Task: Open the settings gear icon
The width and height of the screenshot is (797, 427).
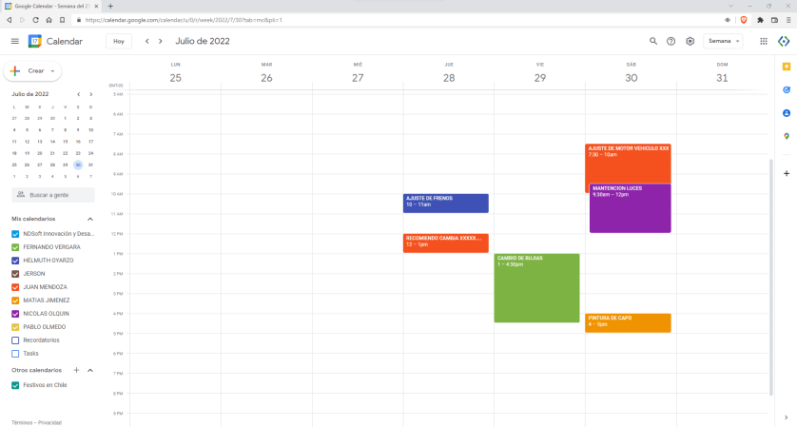Action: tap(690, 41)
